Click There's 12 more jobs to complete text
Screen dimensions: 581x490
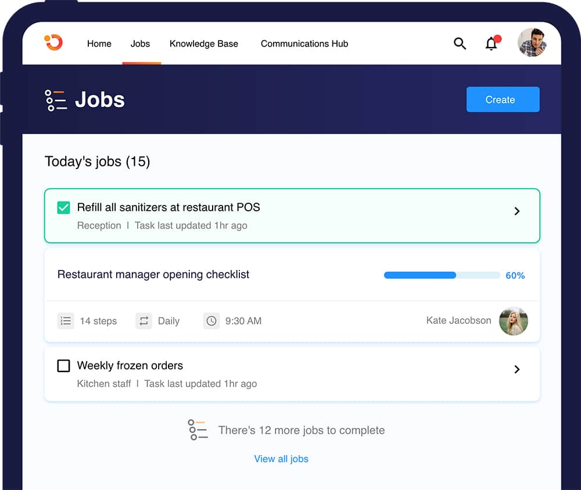pyautogui.click(x=302, y=430)
